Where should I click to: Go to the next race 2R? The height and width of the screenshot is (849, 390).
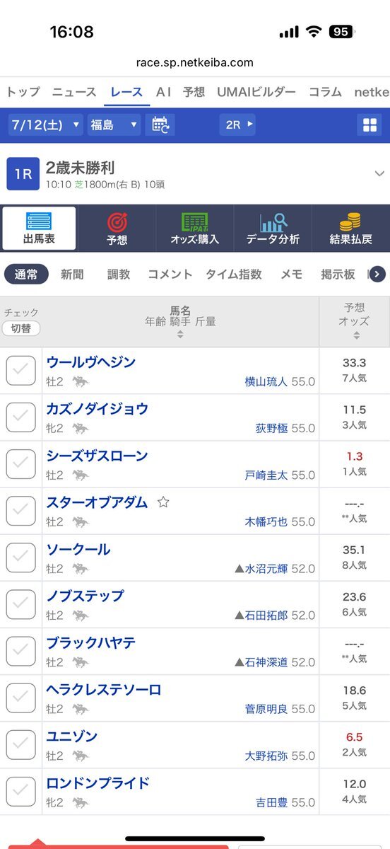tap(237, 125)
